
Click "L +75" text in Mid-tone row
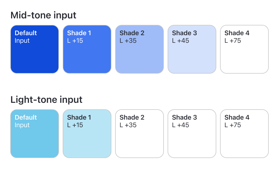(232, 41)
